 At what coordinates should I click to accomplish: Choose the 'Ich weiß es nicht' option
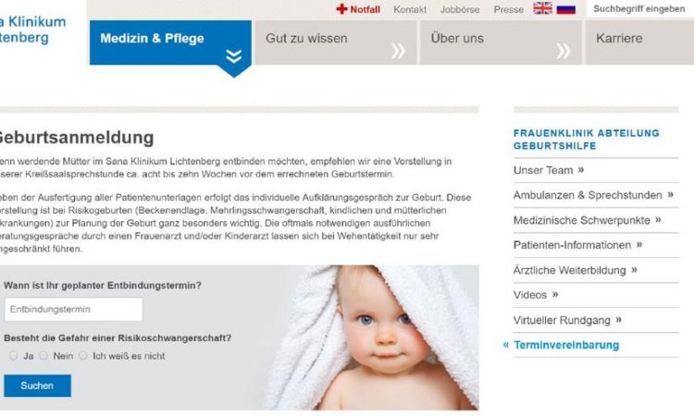pos(82,355)
